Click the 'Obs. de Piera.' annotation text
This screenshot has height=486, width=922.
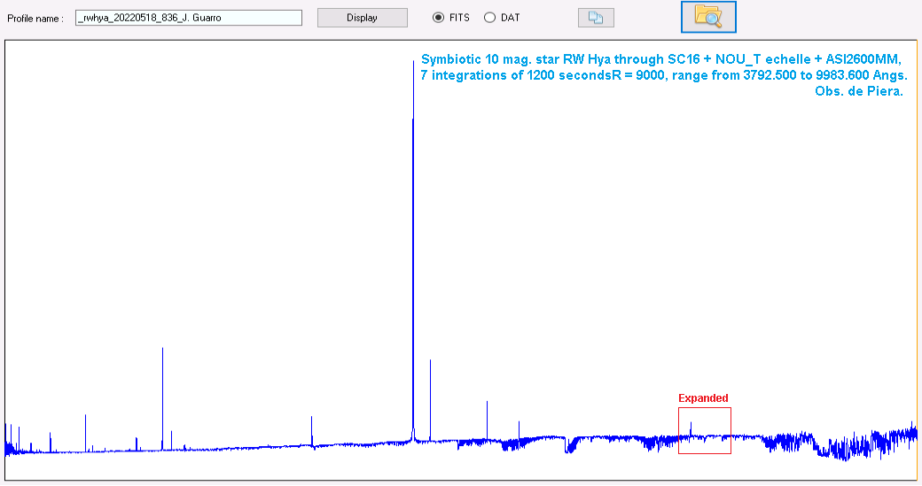(858, 91)
